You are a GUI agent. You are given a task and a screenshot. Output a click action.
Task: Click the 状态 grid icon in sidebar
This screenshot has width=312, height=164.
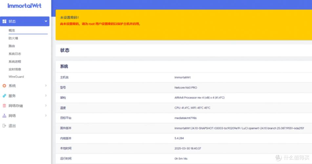pyautogui.click(x=4, y=21)
